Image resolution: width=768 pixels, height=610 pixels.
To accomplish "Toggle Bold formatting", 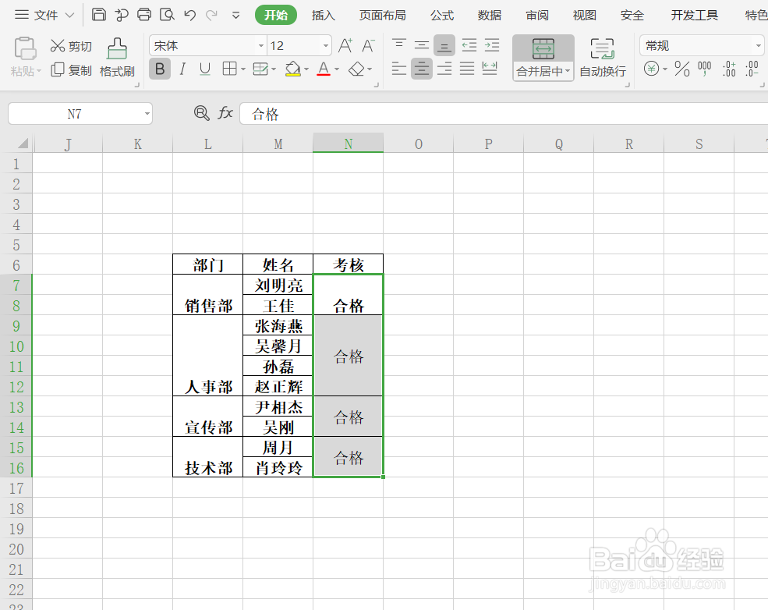I will pyautogui.click(x=160, y=69).
